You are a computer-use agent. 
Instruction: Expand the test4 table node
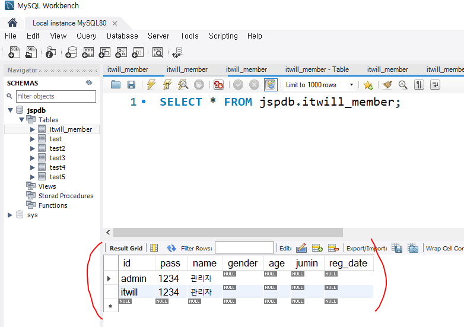click(32, 167)
